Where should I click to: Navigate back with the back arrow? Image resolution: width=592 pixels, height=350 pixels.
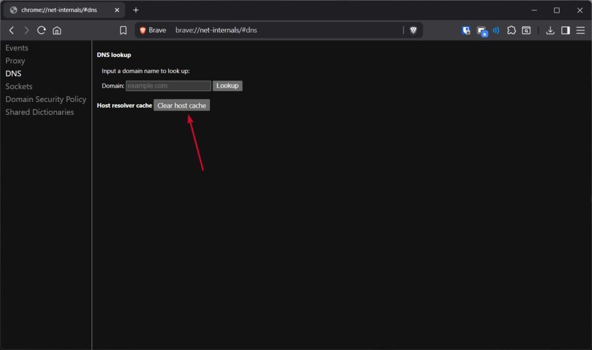point(12,30)
